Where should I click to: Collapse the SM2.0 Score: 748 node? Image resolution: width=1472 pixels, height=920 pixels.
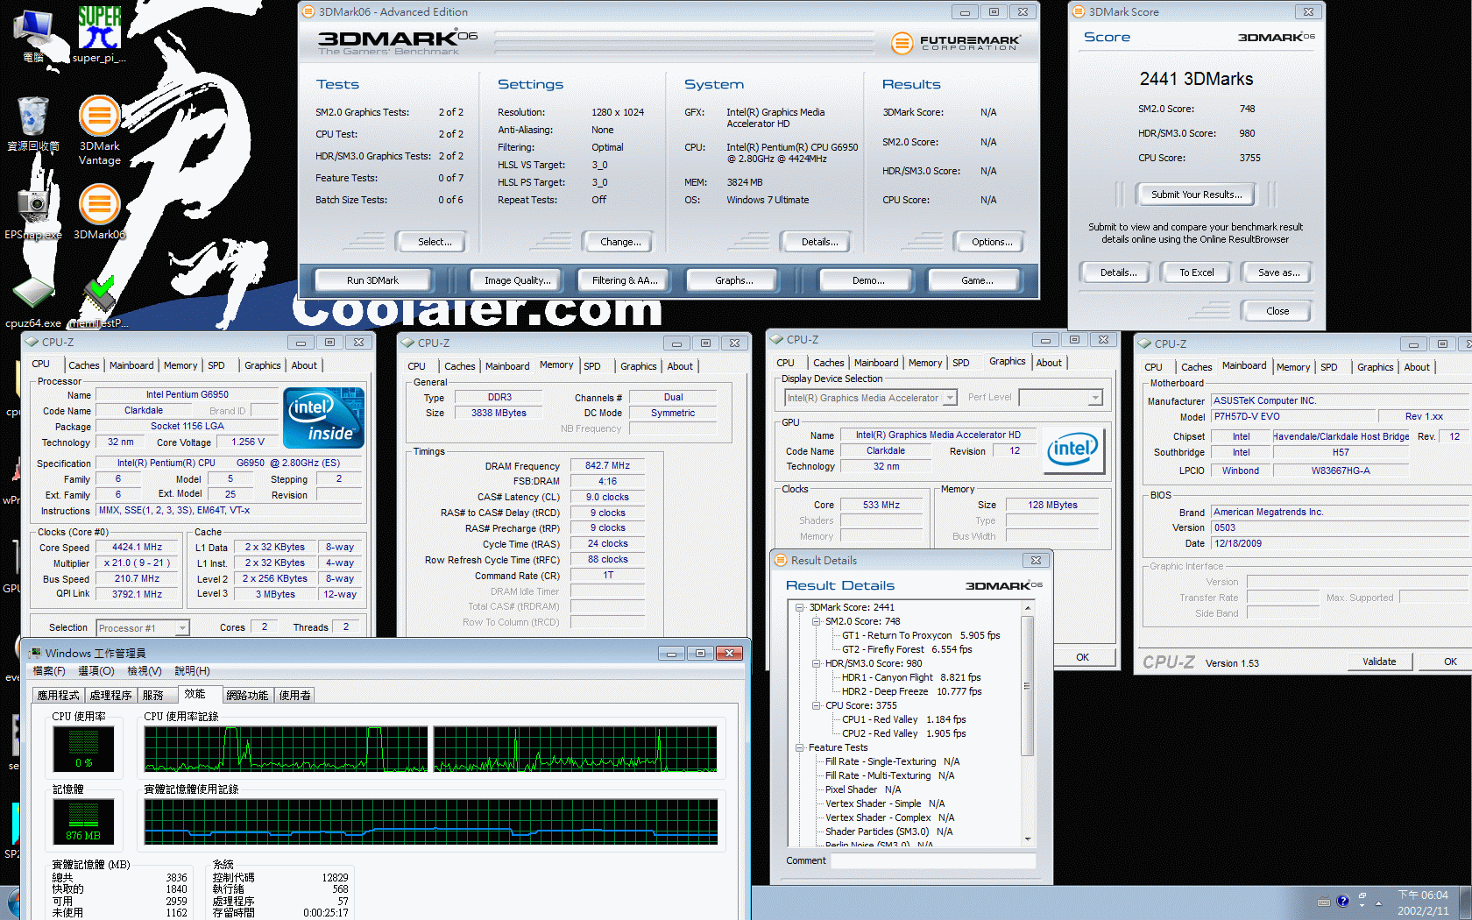[x=816, y=621]
